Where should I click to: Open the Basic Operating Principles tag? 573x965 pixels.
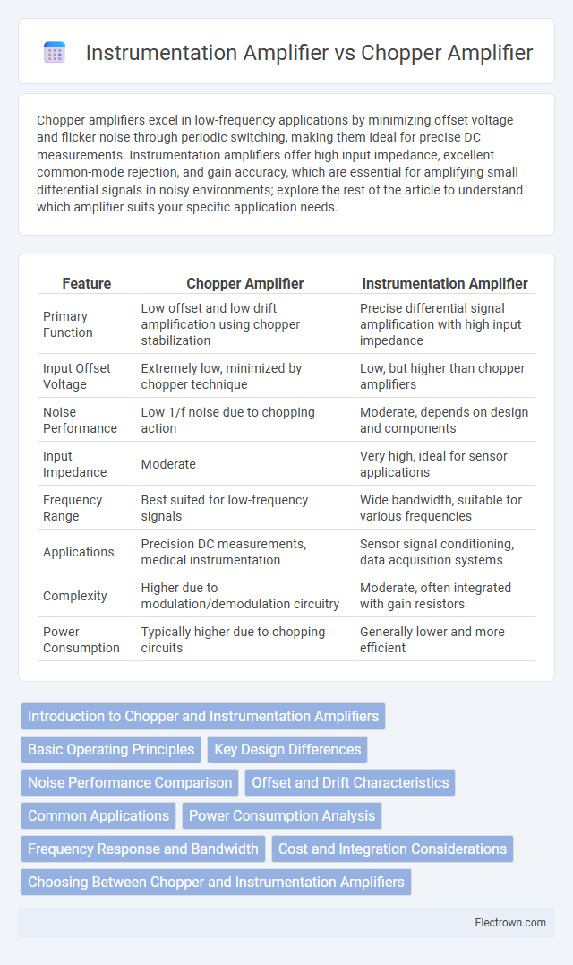pyautogui.click(x=111, y=750)
